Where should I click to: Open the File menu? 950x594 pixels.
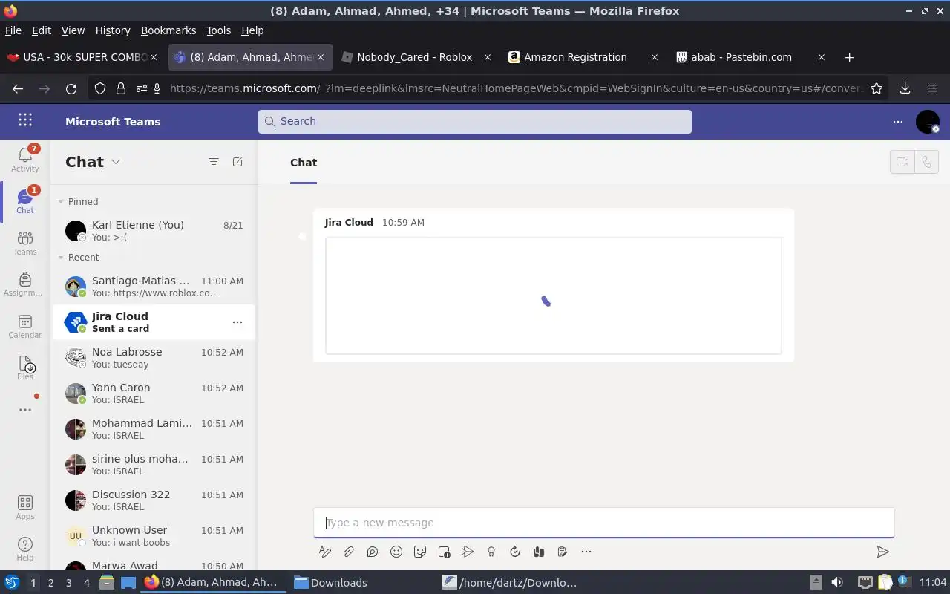pos(13,30)
